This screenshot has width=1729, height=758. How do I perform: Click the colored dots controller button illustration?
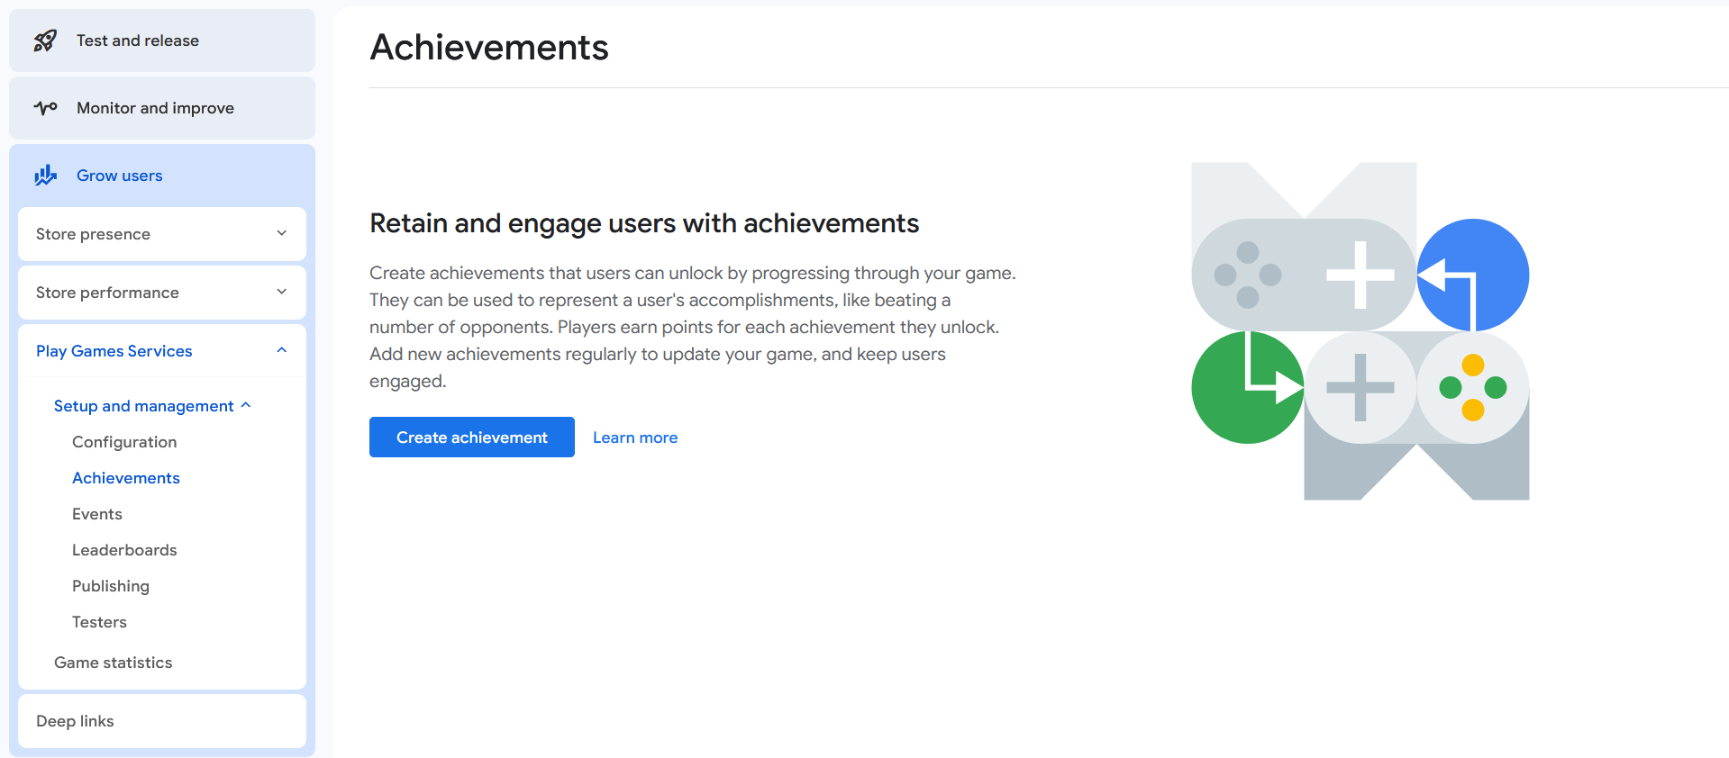click(x=1473, y=387)
